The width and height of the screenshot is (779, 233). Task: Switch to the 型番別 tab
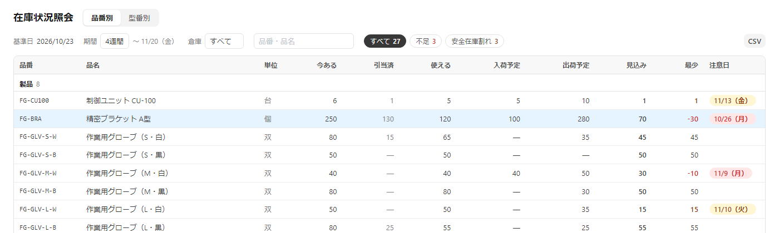pos(139,18)
